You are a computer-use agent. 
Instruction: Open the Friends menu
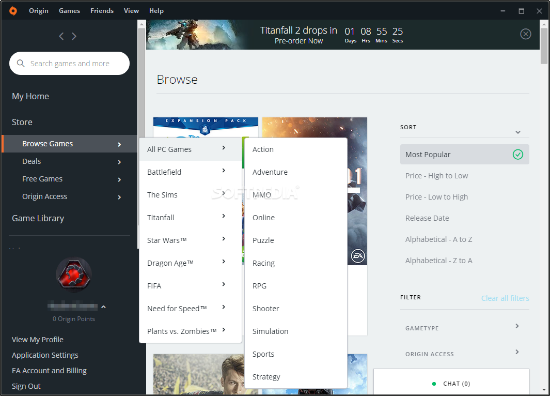(102, 11)
